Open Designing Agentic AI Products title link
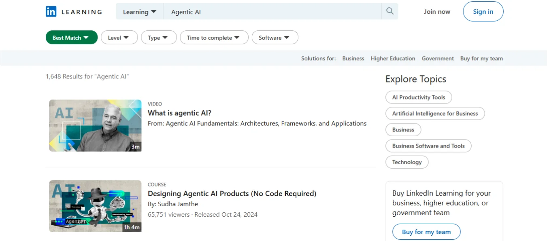 tap(232, 193)
